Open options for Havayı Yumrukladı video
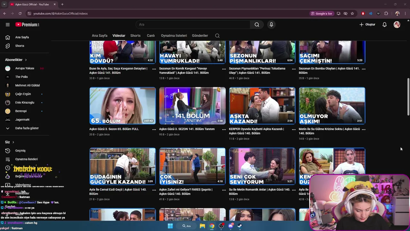Screen dimensions: 410x231 [x=224, y=69]
